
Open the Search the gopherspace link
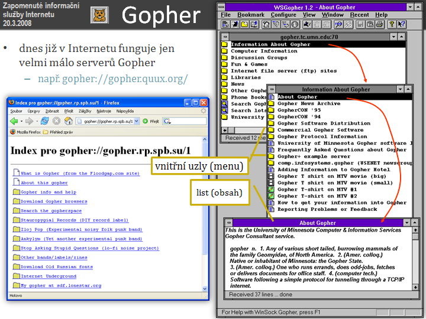[x=51, y=211]
